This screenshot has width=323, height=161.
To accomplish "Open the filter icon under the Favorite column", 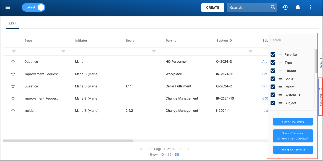I will (x=14, y=51).
